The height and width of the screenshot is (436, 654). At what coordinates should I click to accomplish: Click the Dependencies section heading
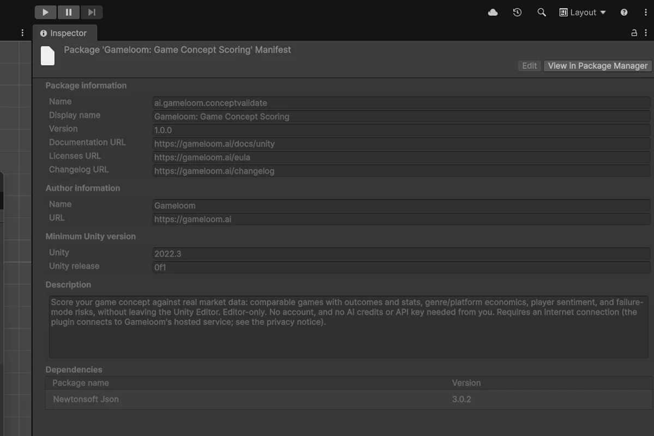[74, 370]
